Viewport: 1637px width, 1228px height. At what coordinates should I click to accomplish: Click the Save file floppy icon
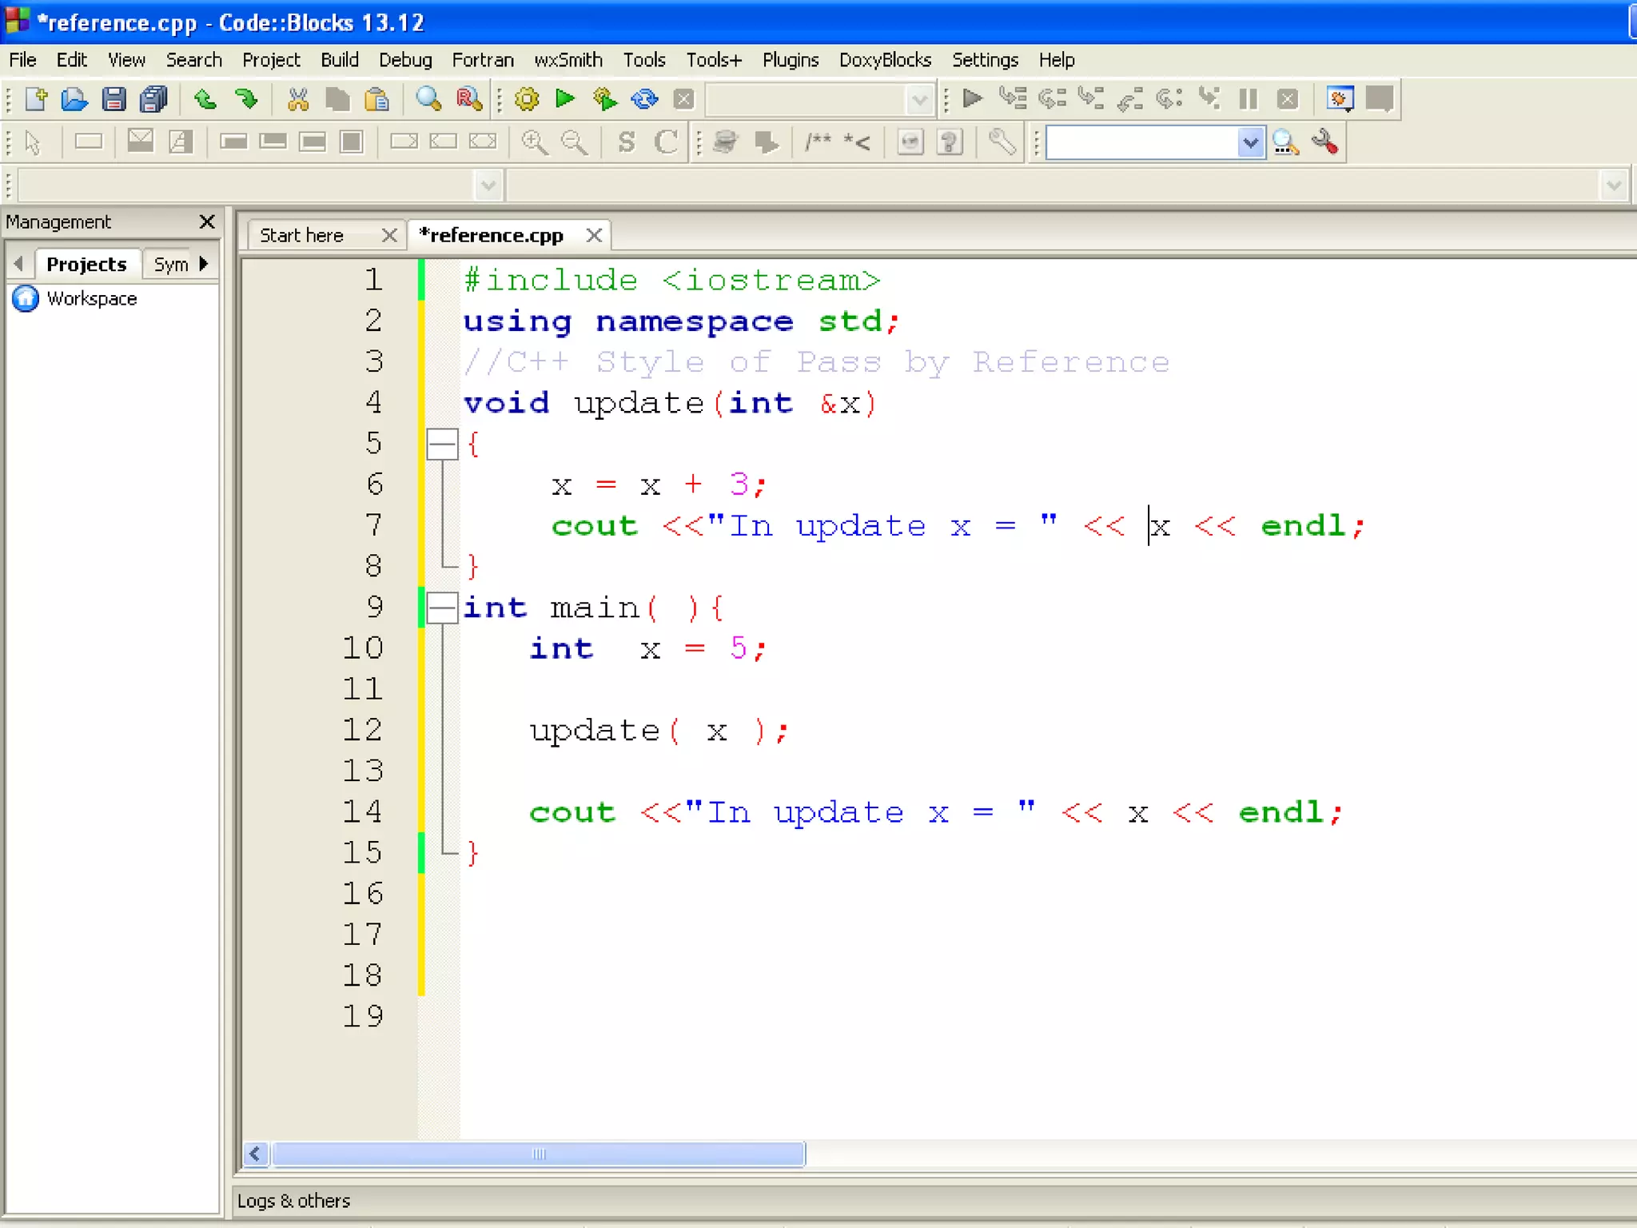tap(114, 99)
